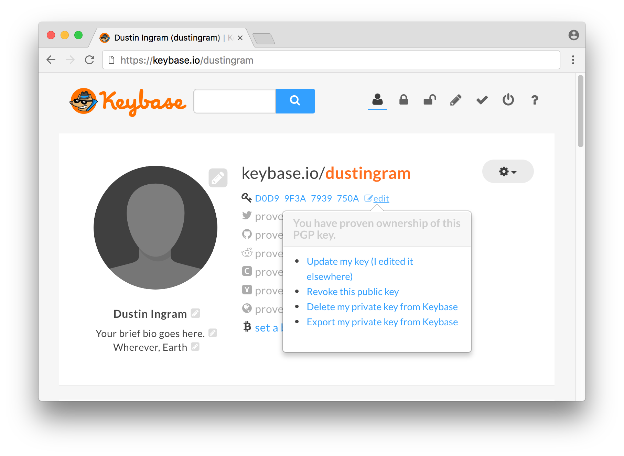Viewport: 624px width, 456px height.
Task: Click the lock icon in the navigation bar
Action: 404,100
